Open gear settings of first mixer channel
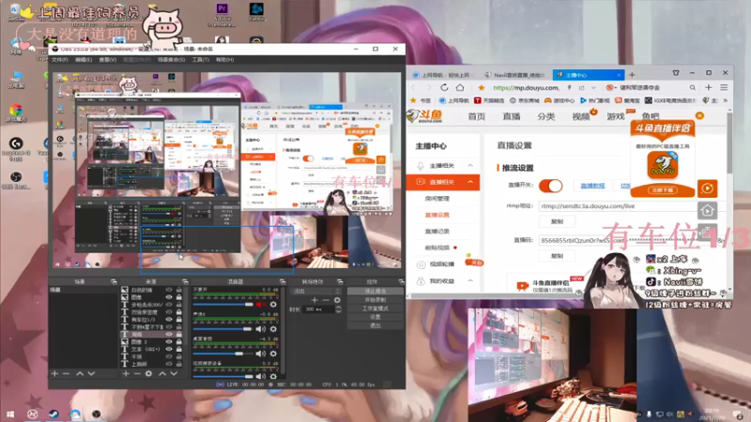 [x=273, y=304]
